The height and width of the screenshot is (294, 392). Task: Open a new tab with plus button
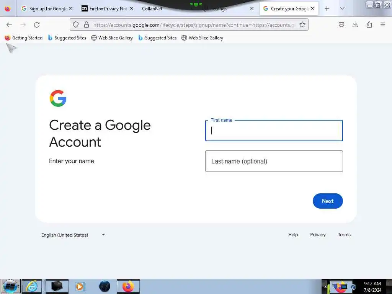click(x=327, y=9)
